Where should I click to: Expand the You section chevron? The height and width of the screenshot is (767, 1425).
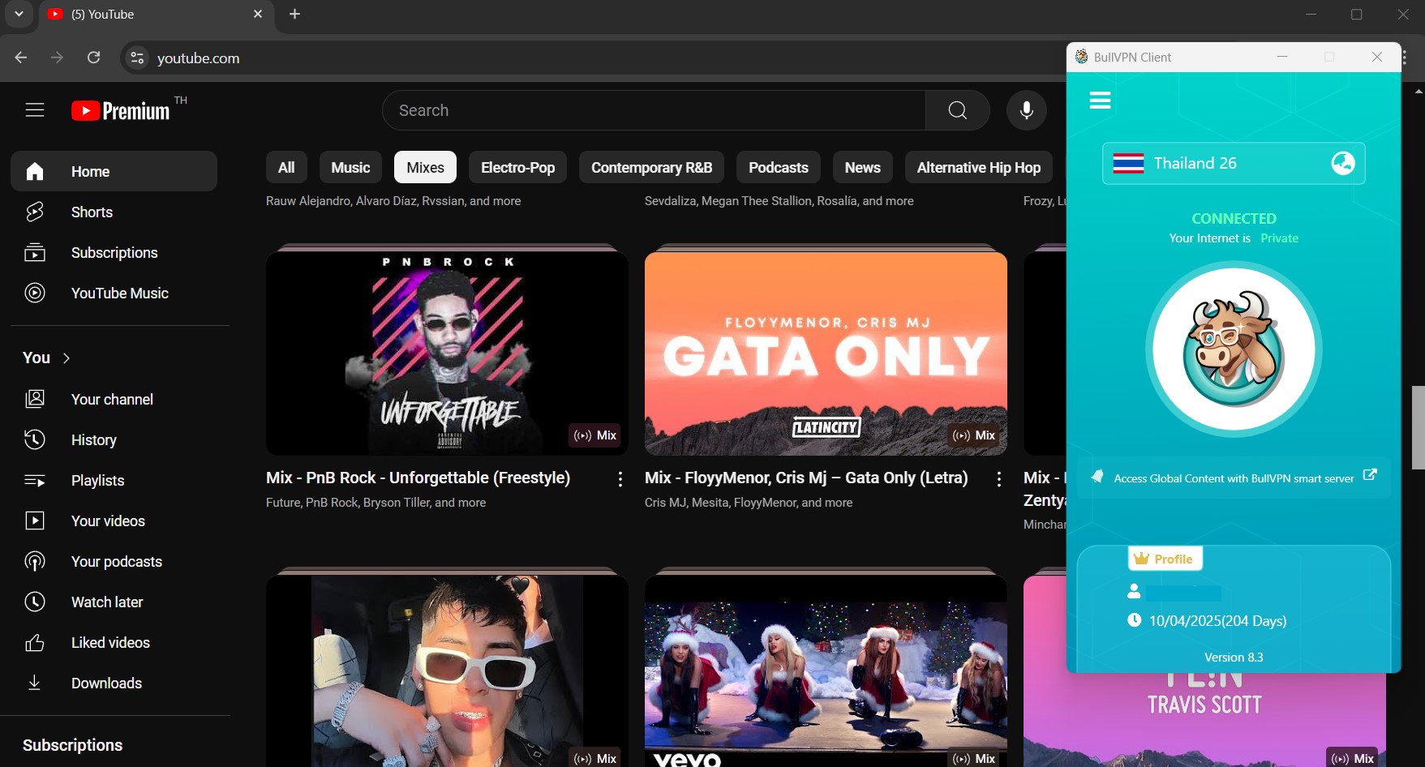(67, 358)
